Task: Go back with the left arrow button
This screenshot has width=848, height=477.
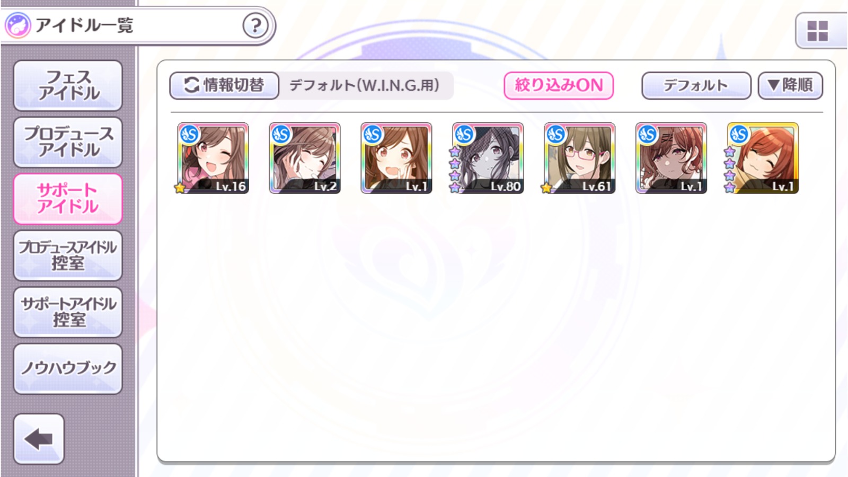Action: point(39,439)
